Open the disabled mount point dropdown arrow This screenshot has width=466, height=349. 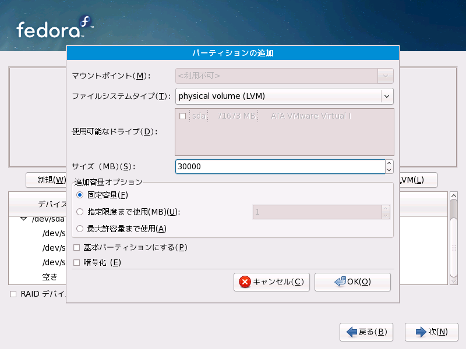(386, 76)
